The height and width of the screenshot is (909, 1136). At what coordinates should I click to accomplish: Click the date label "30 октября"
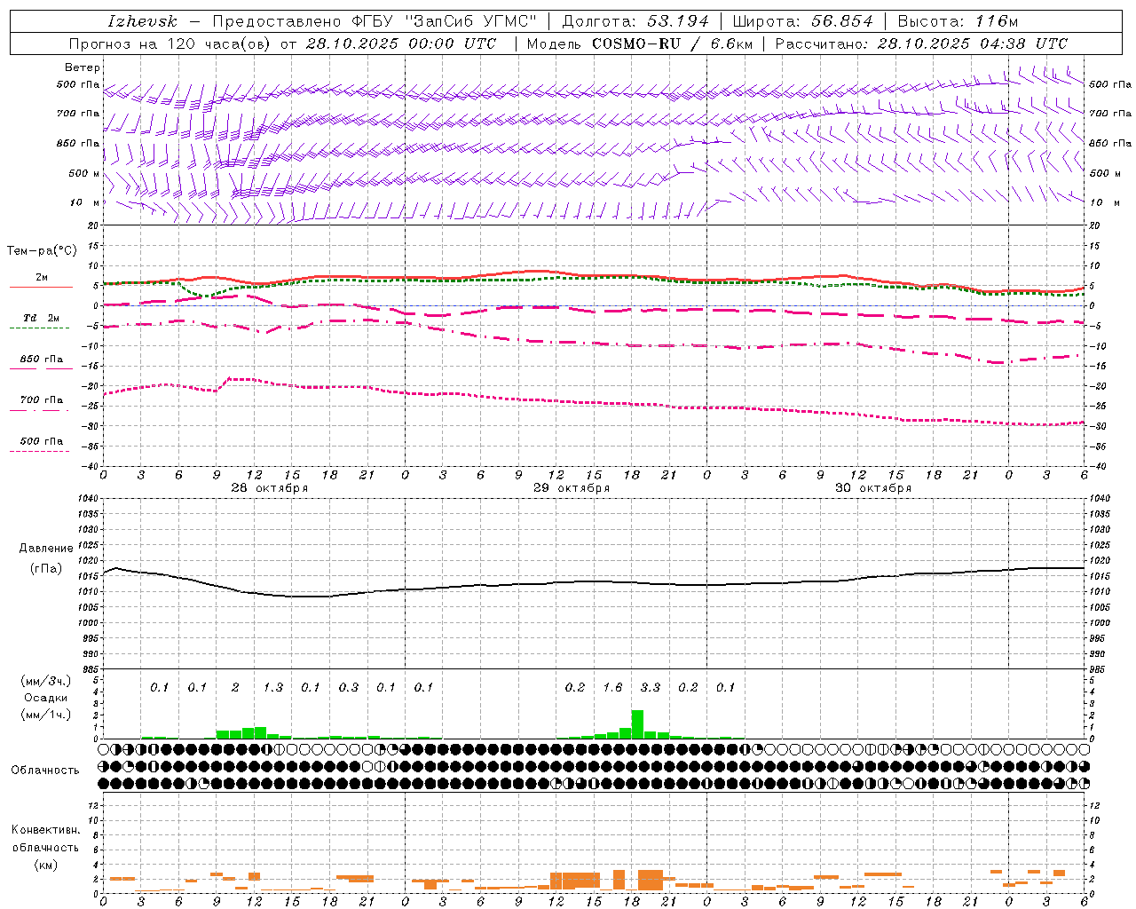point(872,488)
